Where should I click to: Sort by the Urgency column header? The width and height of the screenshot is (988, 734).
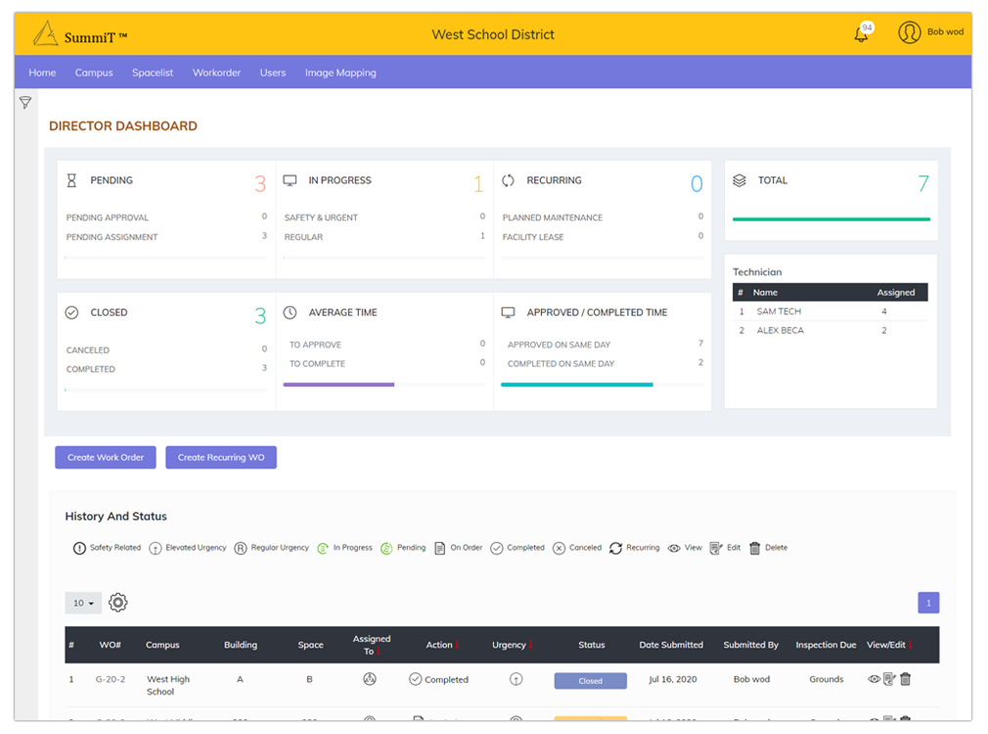(x=510, y=645)
